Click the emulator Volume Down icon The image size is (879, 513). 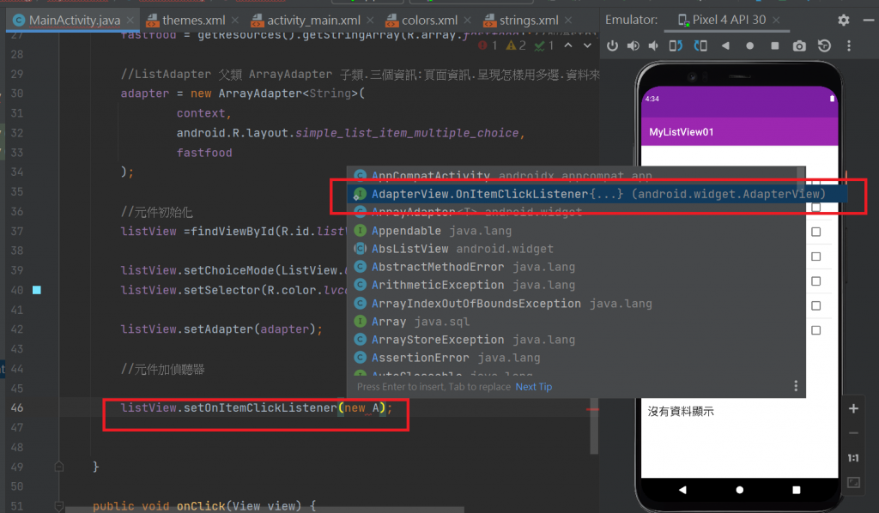point(653,46)
